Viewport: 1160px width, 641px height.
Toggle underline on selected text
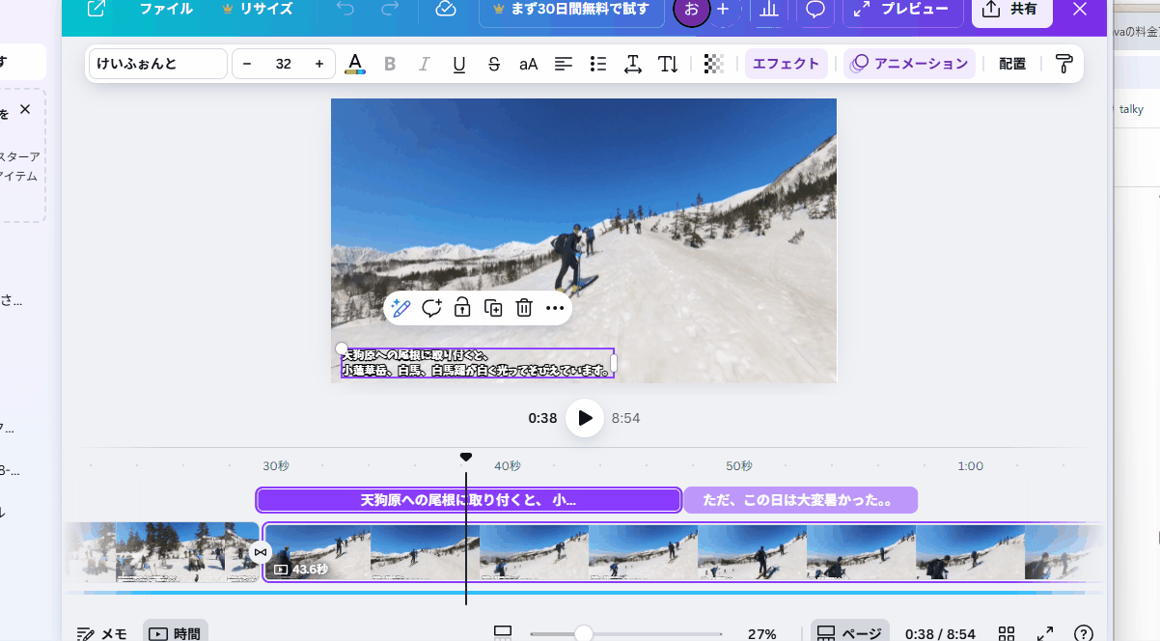459,64
